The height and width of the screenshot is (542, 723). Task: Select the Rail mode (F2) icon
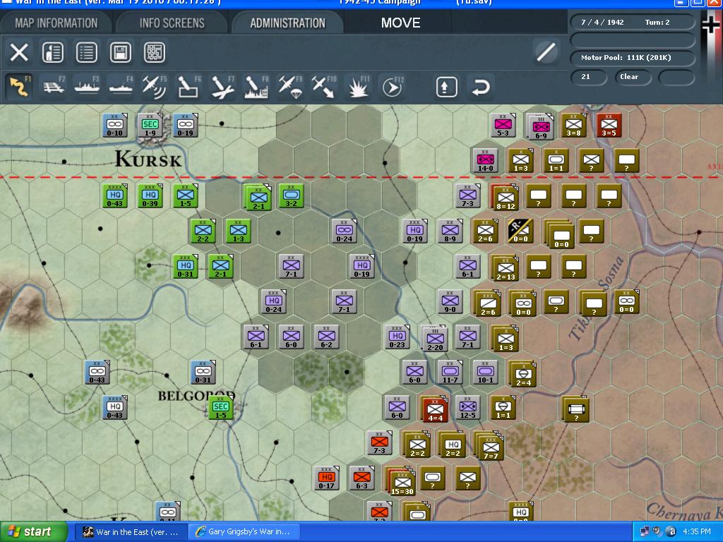[x=54, y=86]
